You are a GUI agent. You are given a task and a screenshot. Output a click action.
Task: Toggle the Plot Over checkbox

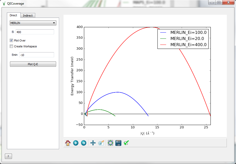point(11,40)
